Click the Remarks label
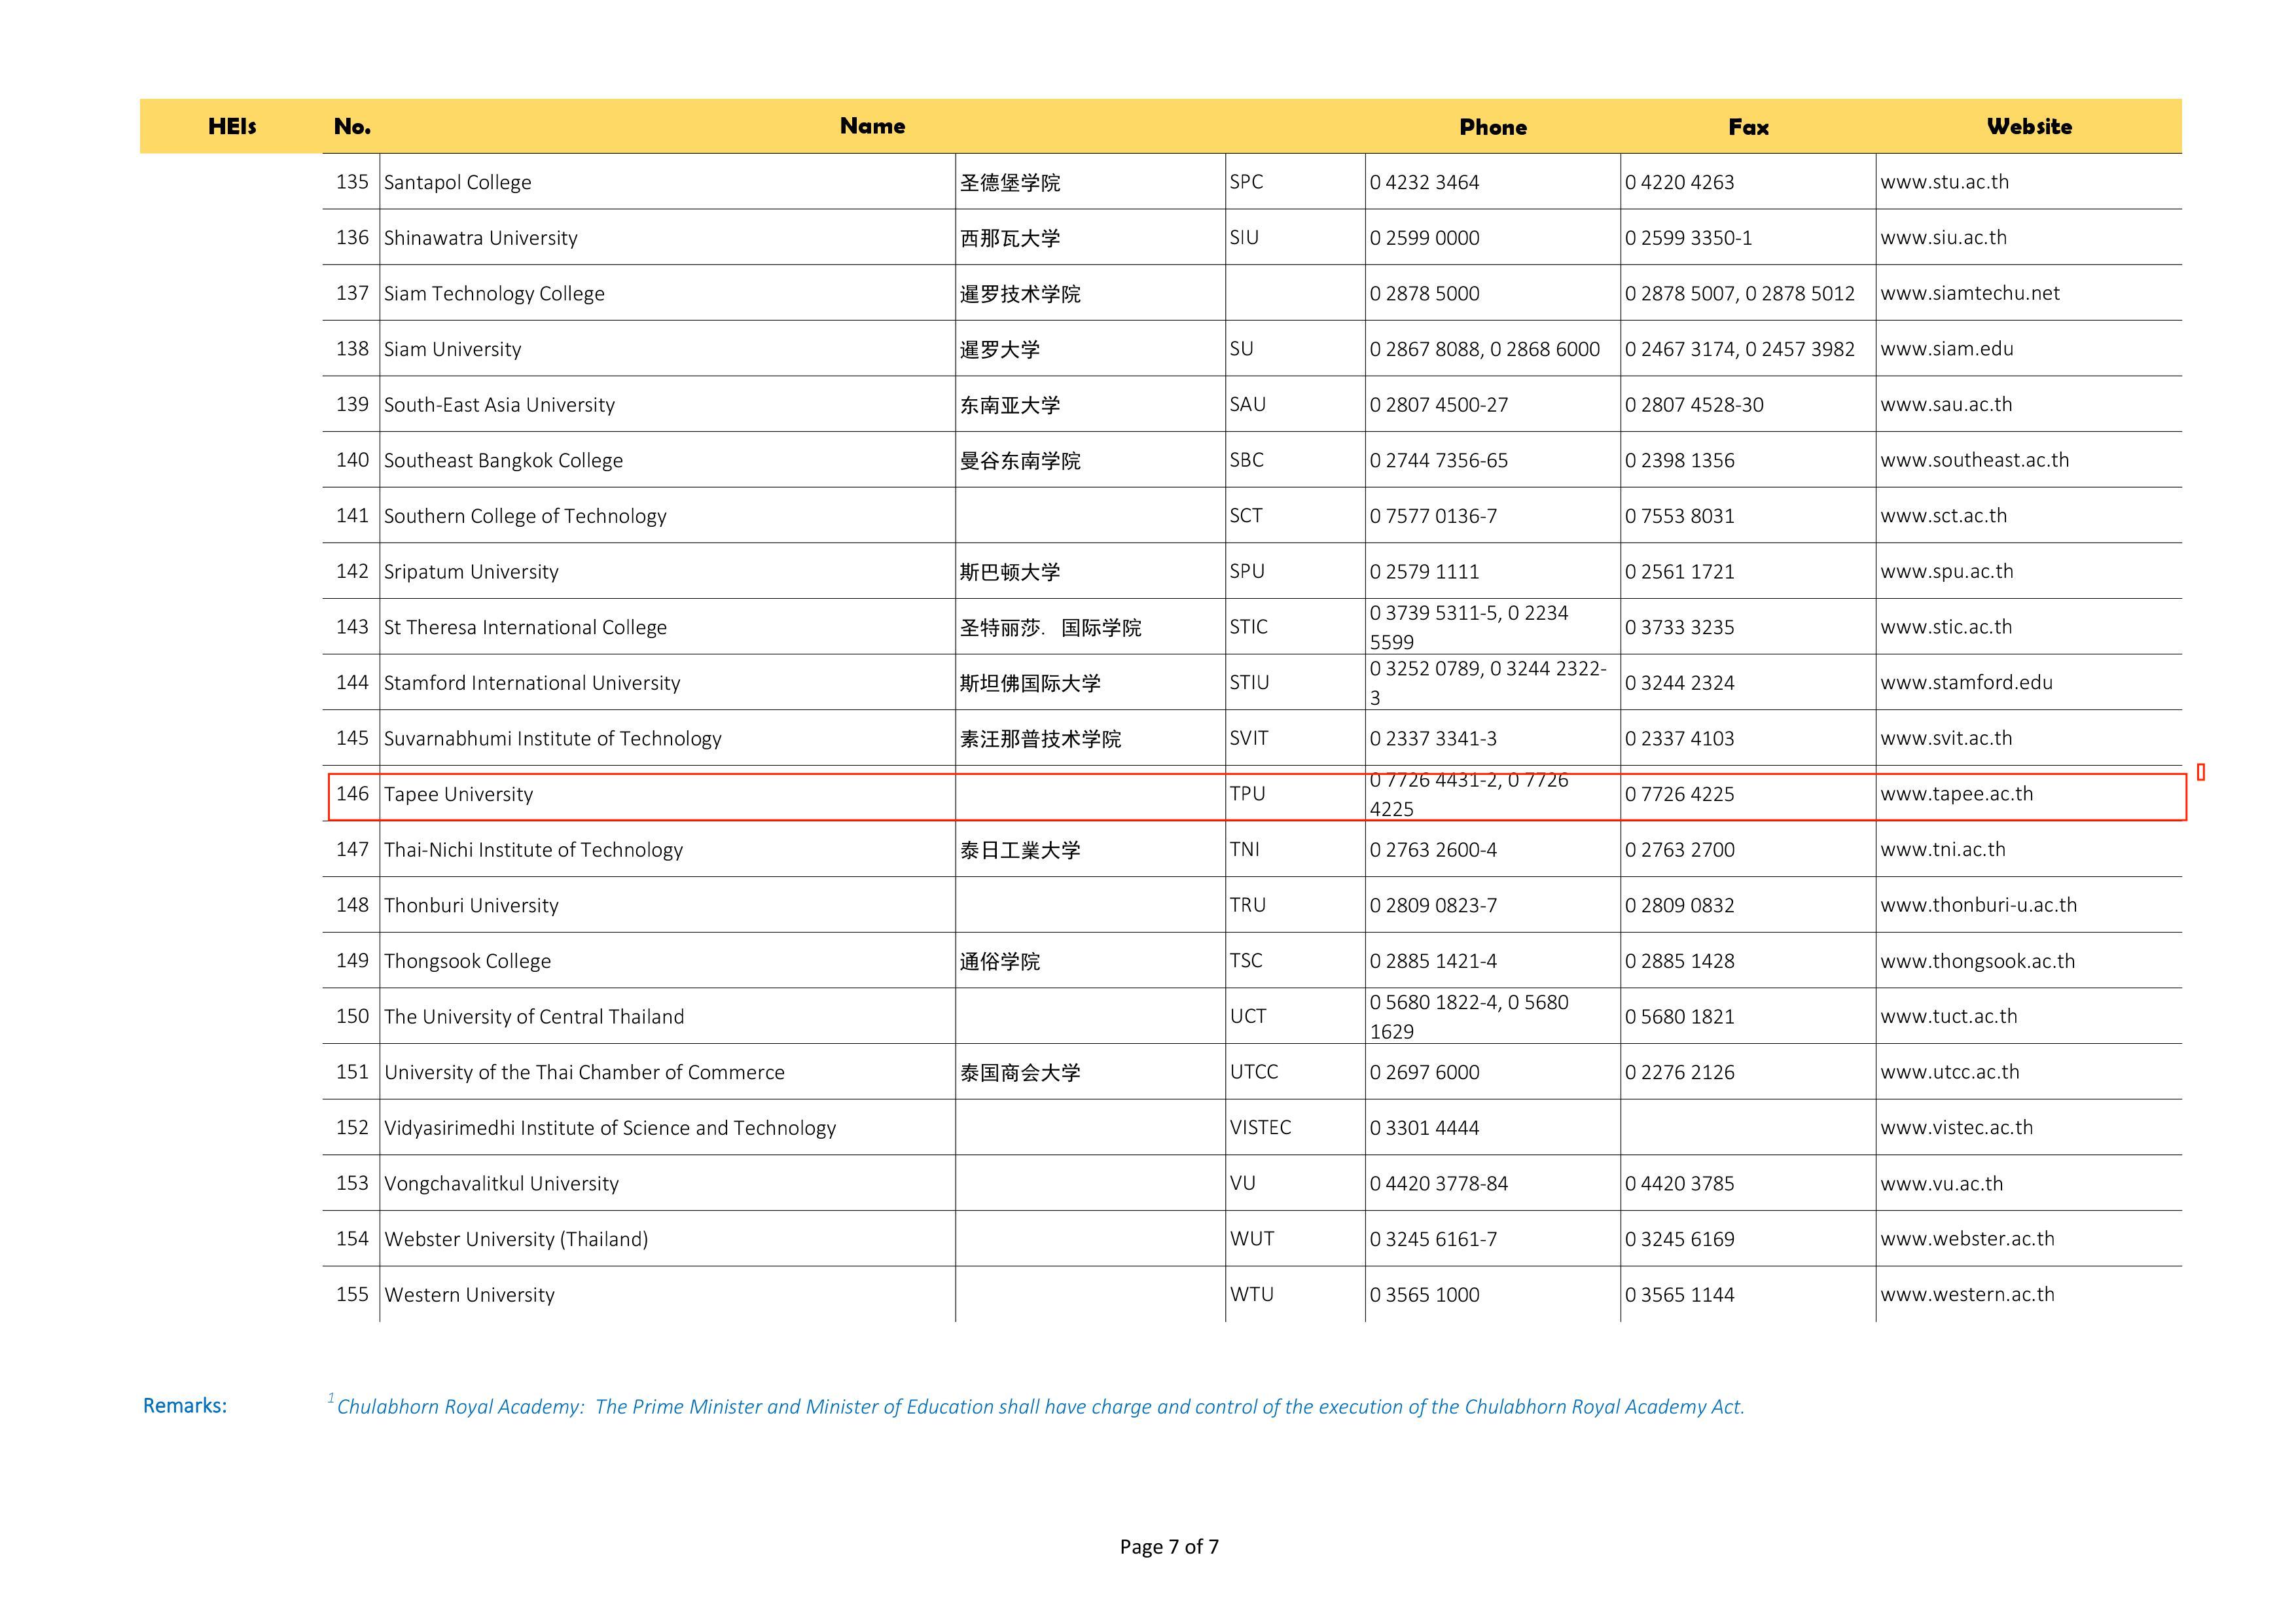Viewport: 2296px width, 1623px height. [x=185, y=1406]
